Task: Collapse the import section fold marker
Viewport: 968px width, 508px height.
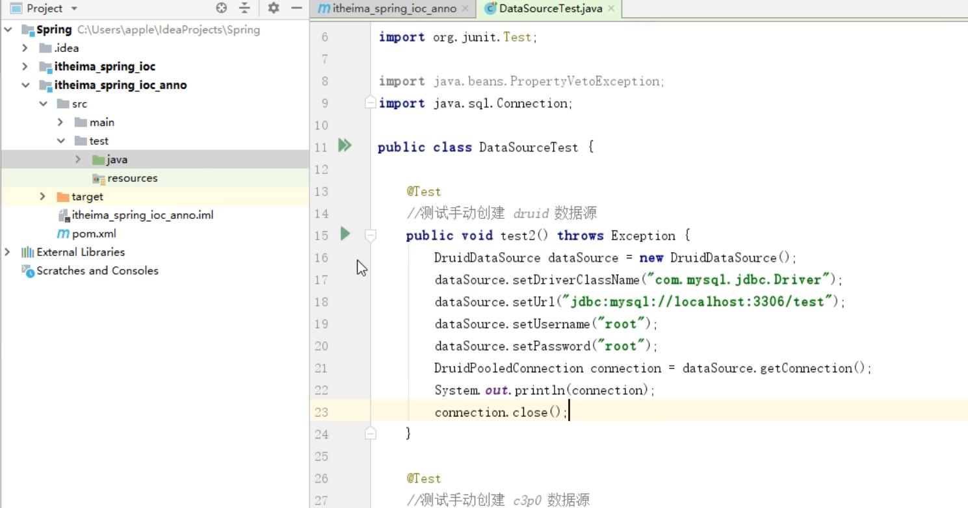Action: coord(369,103)
